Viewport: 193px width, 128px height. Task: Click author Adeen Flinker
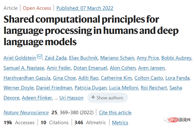click(37, 98)
